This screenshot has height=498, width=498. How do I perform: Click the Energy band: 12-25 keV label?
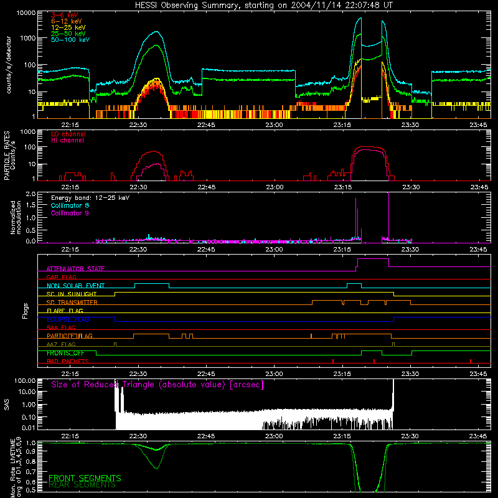[x=90, y=198]
